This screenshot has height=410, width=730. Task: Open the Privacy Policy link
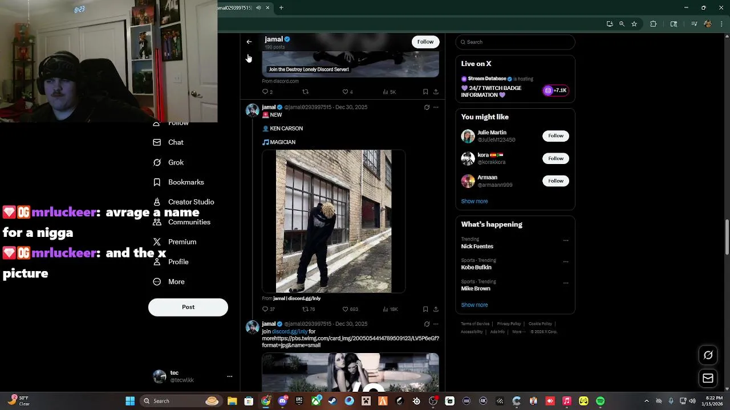click(509, 324)
